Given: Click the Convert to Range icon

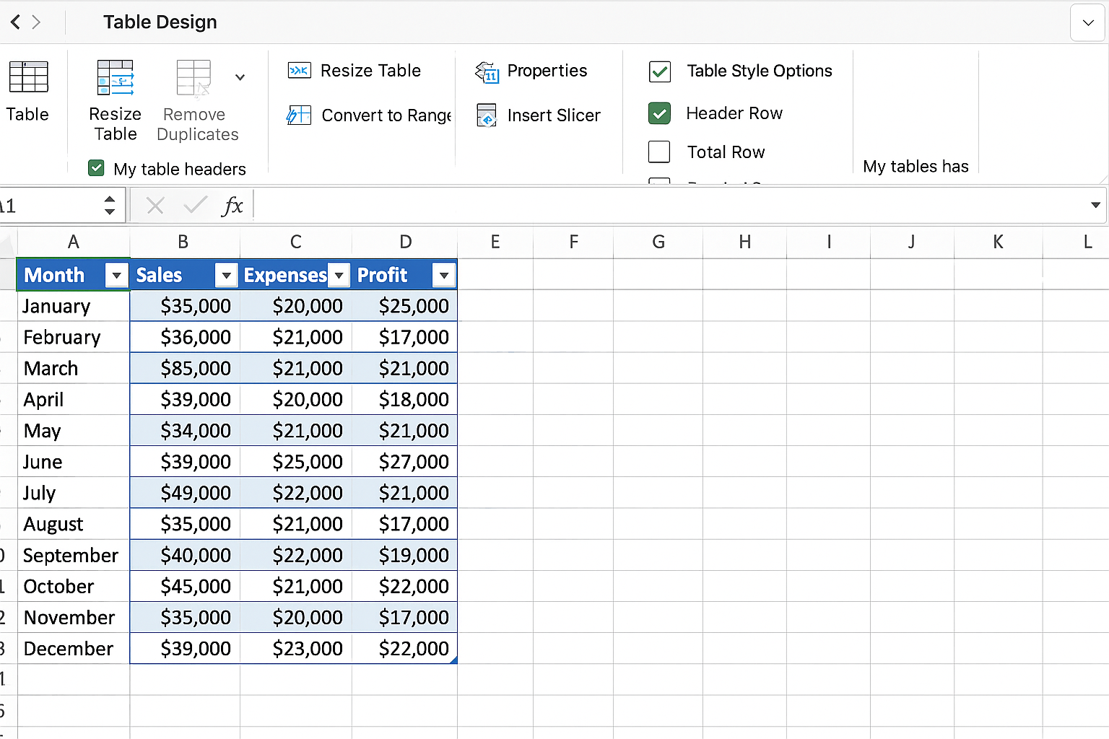Looking at the screenshot, I should click(x=299, y=115).
